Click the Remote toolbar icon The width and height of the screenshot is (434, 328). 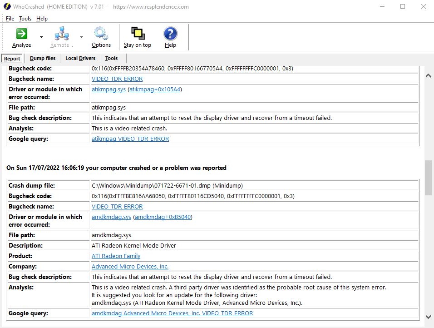(61, 34)
